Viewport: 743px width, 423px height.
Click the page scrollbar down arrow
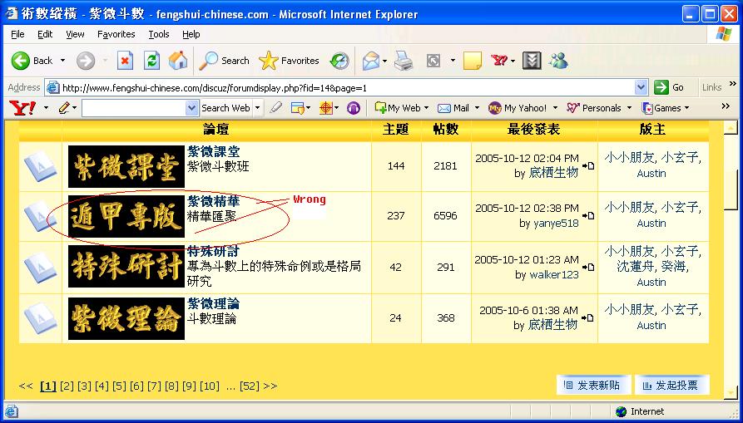(731, 393)
